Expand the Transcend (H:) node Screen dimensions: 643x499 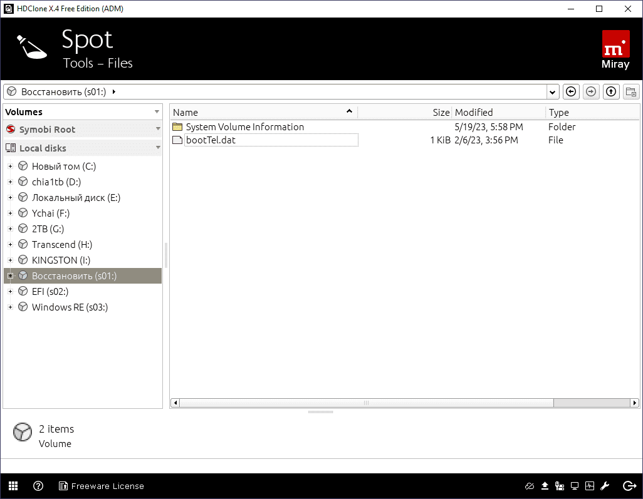coord(10,245)
